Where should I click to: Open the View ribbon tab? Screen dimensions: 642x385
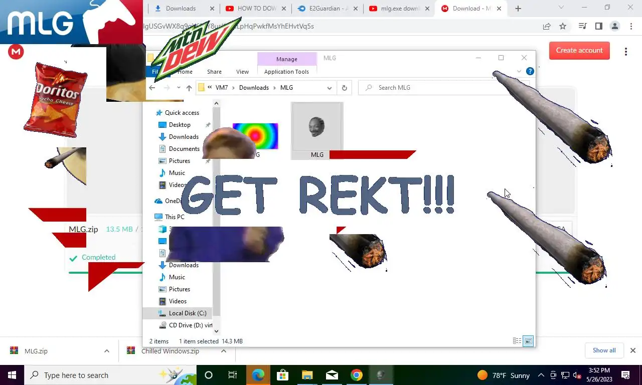[x=242, y=72]
